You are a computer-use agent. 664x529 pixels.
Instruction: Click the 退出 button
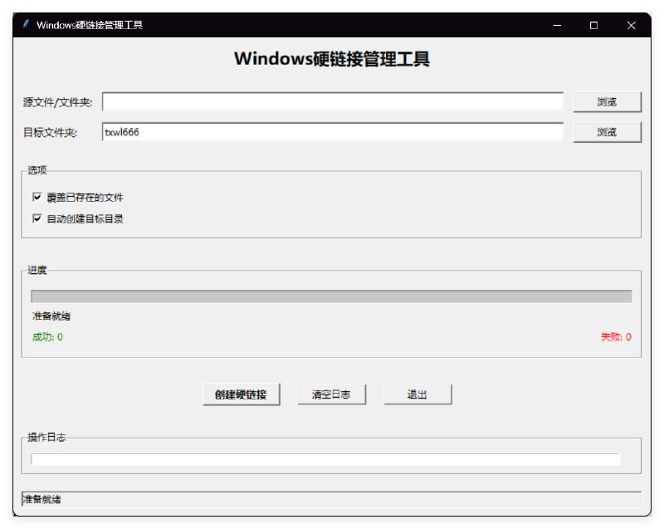417,394
